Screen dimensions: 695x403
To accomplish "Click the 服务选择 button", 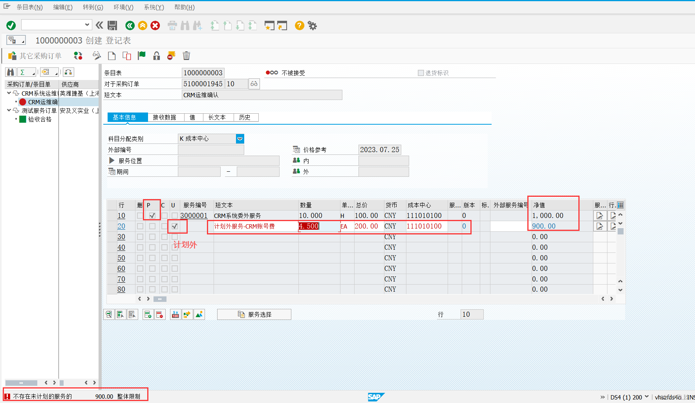I will coord(254,314).
